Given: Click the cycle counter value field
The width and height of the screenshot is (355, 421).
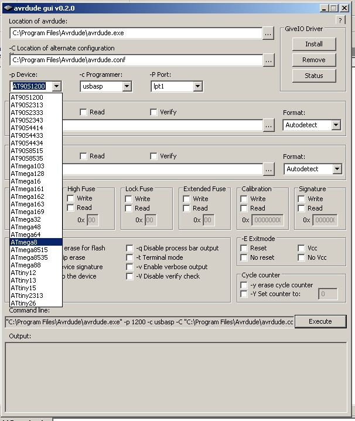Looking at the screenshot, I should click(x=328, y=294).
